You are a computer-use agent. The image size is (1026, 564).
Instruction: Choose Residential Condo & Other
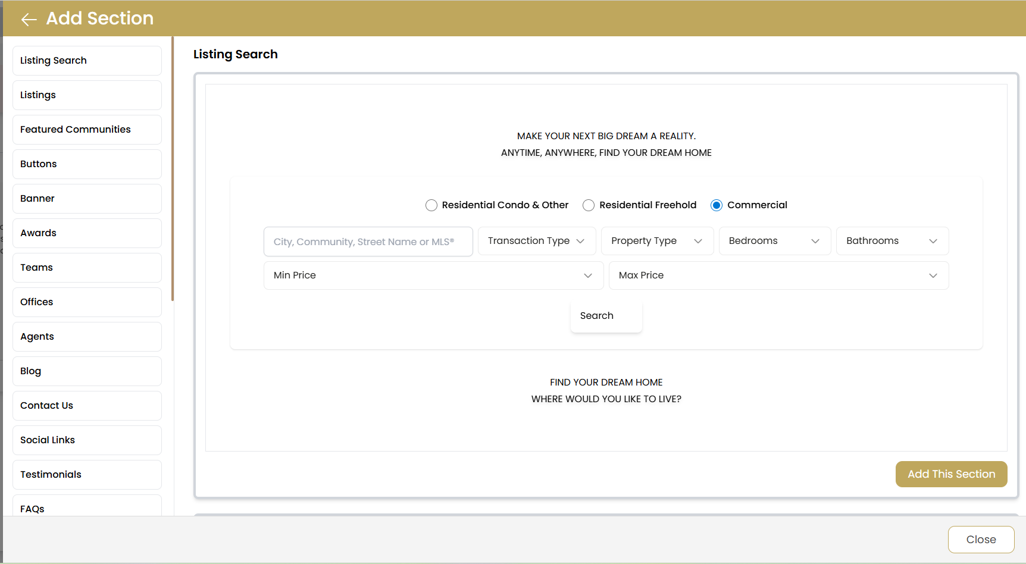click(431, 205)
